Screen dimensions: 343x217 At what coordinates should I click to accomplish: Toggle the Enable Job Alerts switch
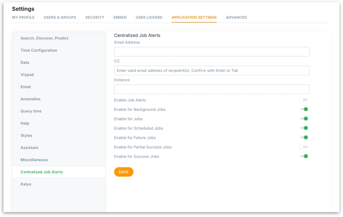coord(303,100)
